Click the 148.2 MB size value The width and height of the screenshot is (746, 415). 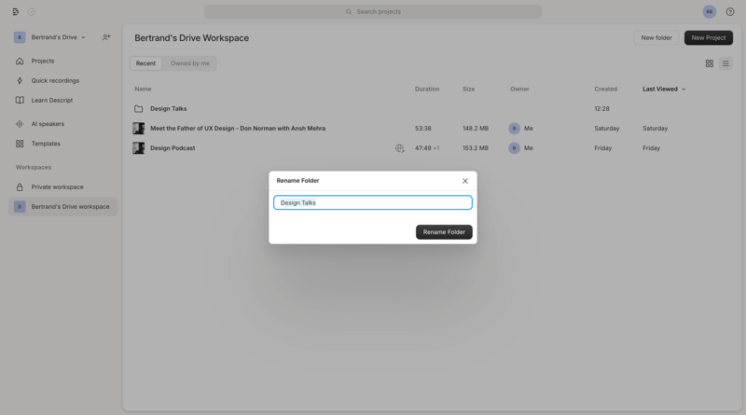tap(476, 129)
